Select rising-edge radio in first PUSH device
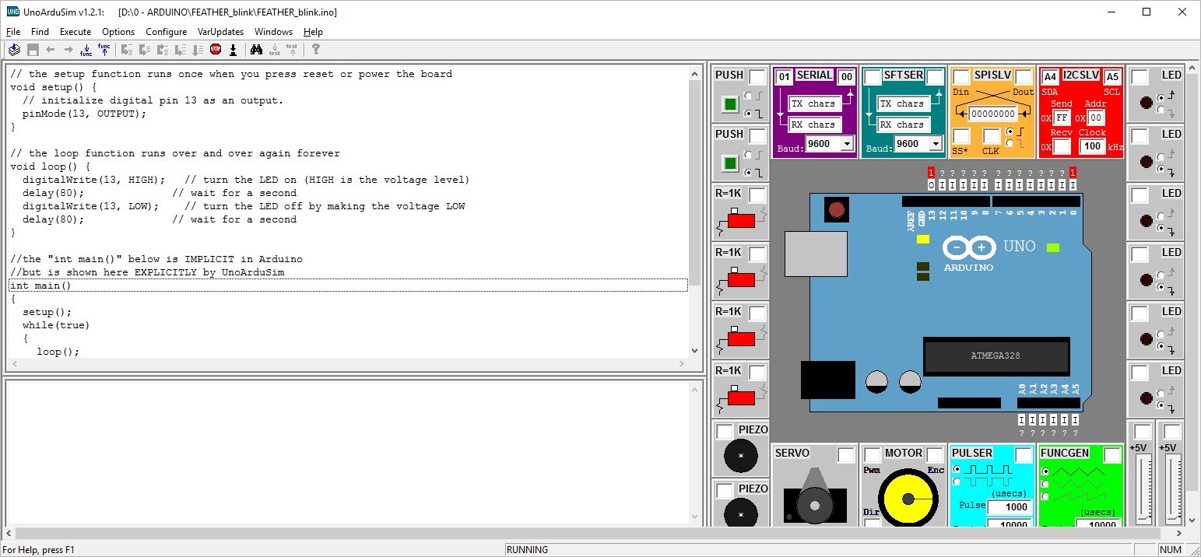Viewport: 1201px width, 557px height. pyautogui.click(x=749, y=96)
